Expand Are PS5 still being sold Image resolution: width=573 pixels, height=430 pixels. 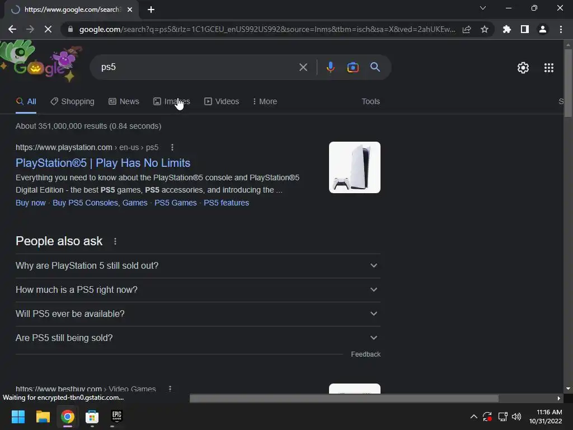tap(198, 338)
